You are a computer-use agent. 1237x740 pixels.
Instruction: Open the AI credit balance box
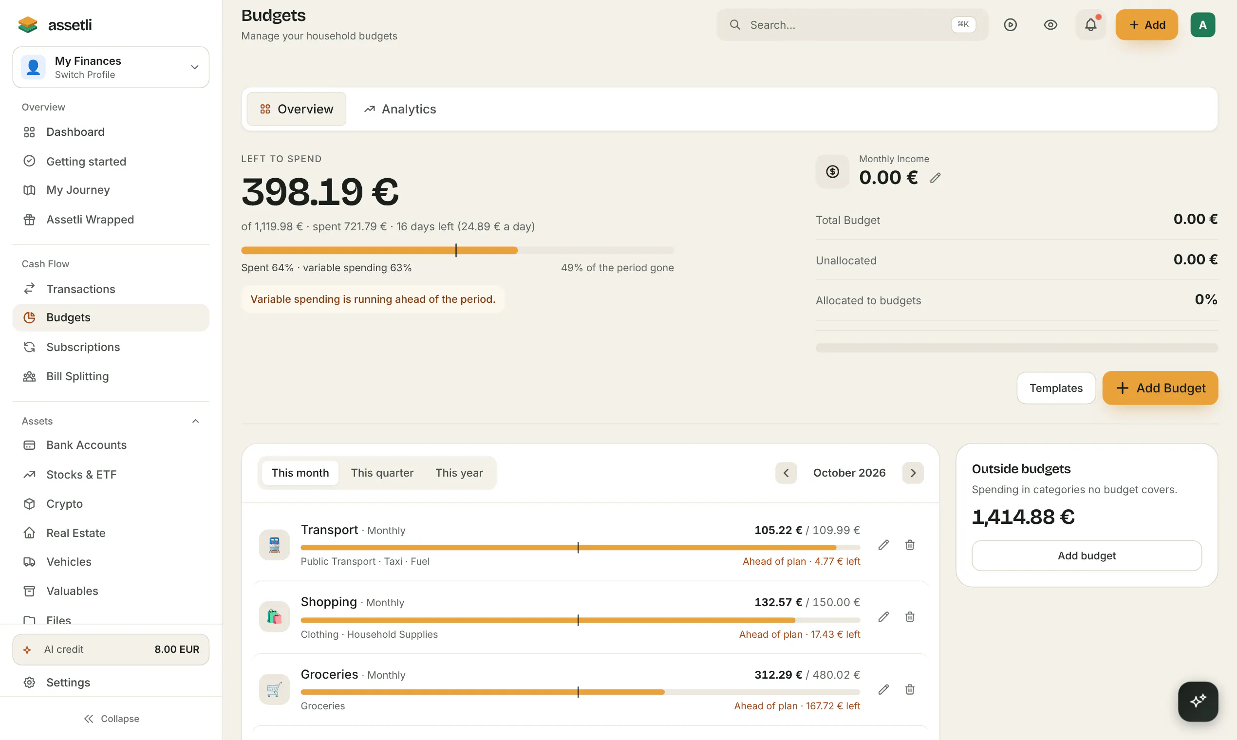tap(111, 649)
